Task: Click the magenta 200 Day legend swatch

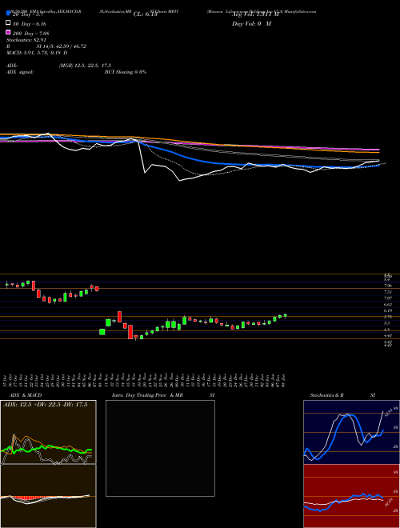Action: (8, 32)
